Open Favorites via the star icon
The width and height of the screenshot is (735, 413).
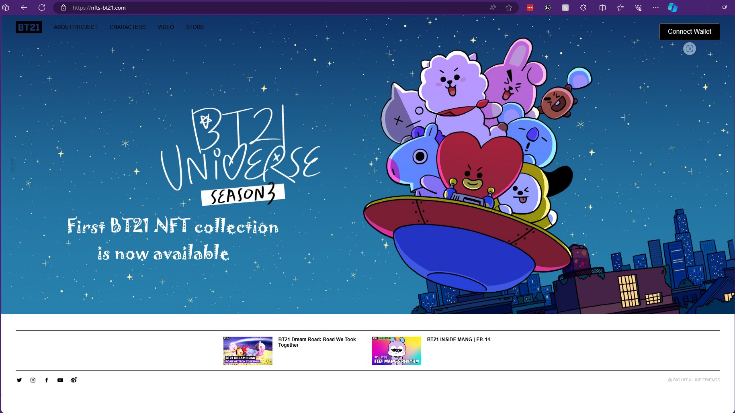(620, 8)
